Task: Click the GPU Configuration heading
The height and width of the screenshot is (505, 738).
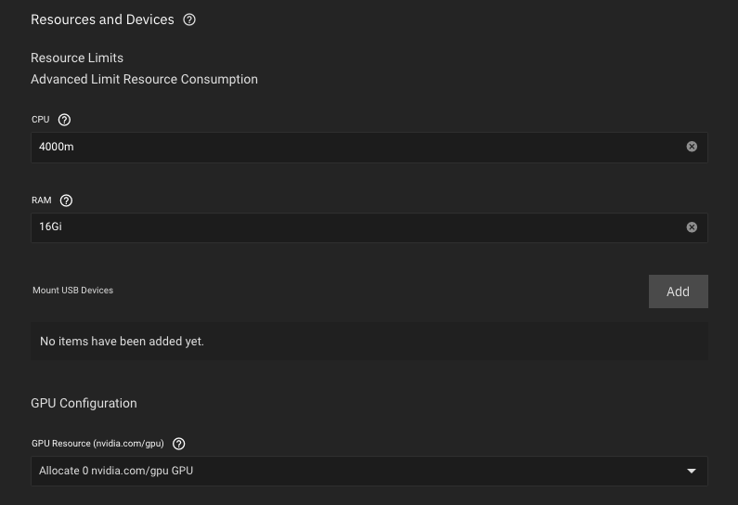Action: click(84, 403)
